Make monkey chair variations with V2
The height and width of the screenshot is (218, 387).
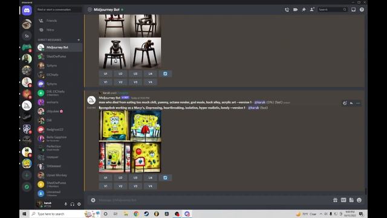coord(120,82)
